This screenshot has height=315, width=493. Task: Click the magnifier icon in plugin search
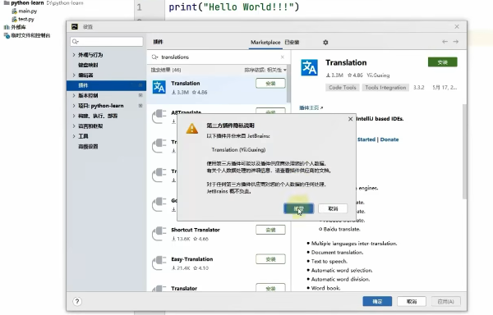pos(154,57)
